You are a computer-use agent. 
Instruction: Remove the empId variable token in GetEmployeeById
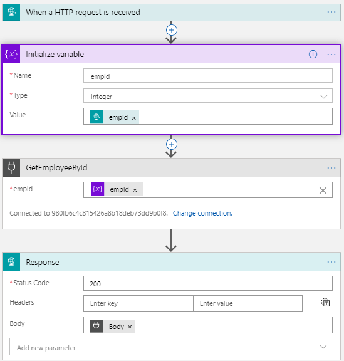(x=135, y=190)
